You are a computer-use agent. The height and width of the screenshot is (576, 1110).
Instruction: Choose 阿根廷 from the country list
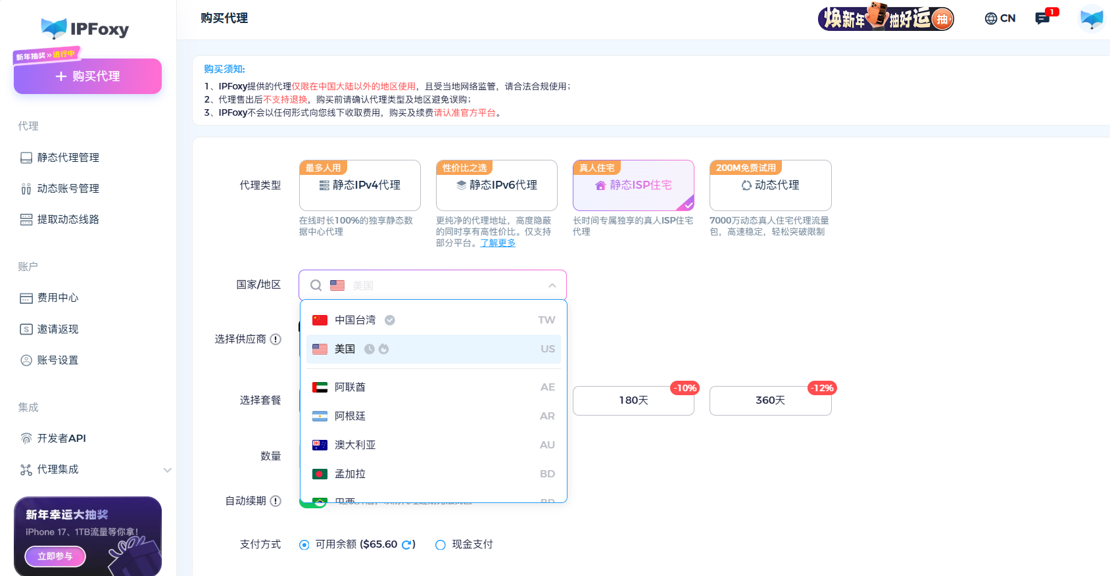tap(433, 416)
